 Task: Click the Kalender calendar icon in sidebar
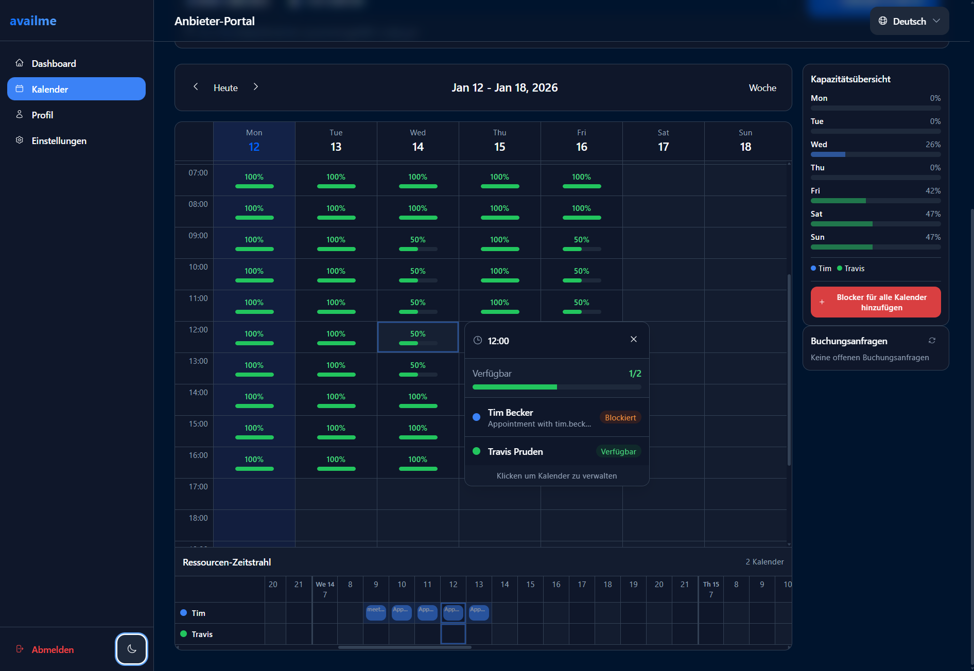pos(20,89)
